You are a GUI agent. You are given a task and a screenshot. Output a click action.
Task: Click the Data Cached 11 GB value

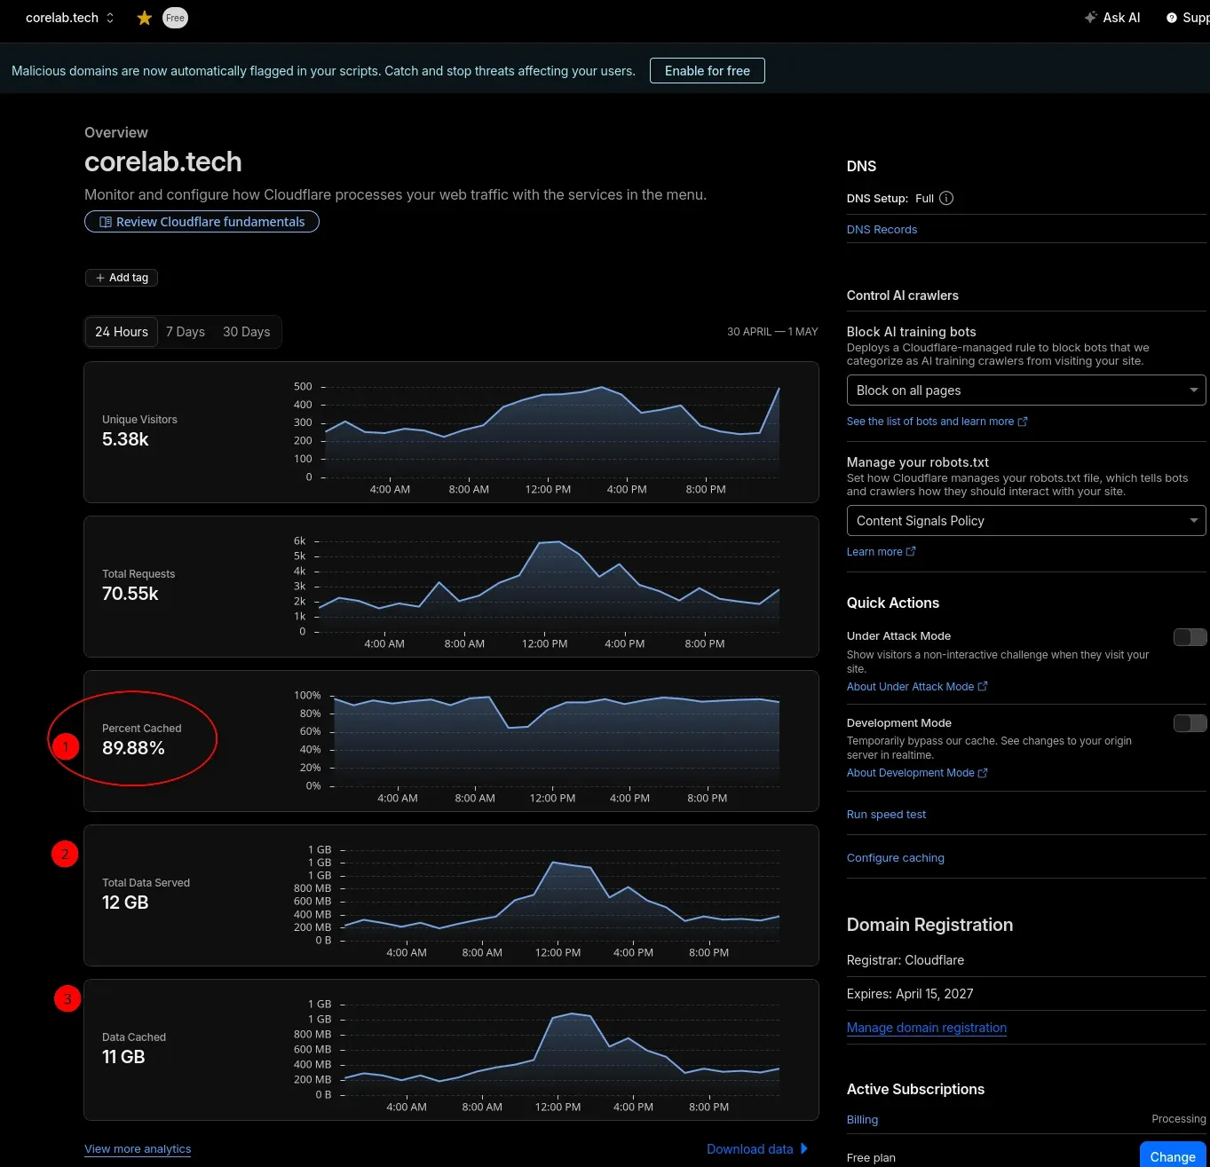[x=123, y=1057]
